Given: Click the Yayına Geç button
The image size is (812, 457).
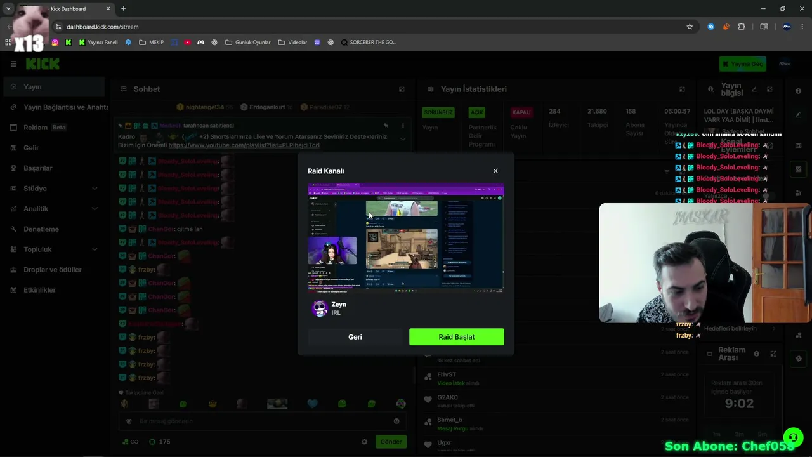Looking at the screenshot, I should (743, 63).
